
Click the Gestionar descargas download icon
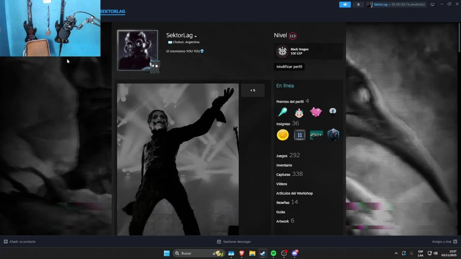click(x=219, y=242)
